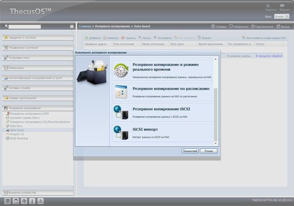
Task: Select real-time backup clock icon option
Action: tap(121, 70)
